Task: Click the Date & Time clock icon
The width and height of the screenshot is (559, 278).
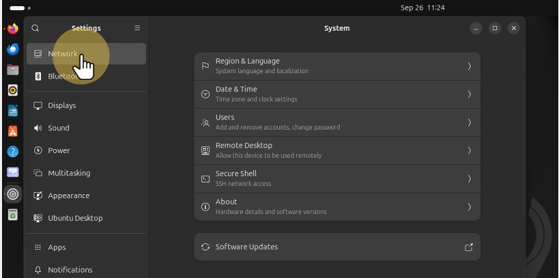Action: 206,94
